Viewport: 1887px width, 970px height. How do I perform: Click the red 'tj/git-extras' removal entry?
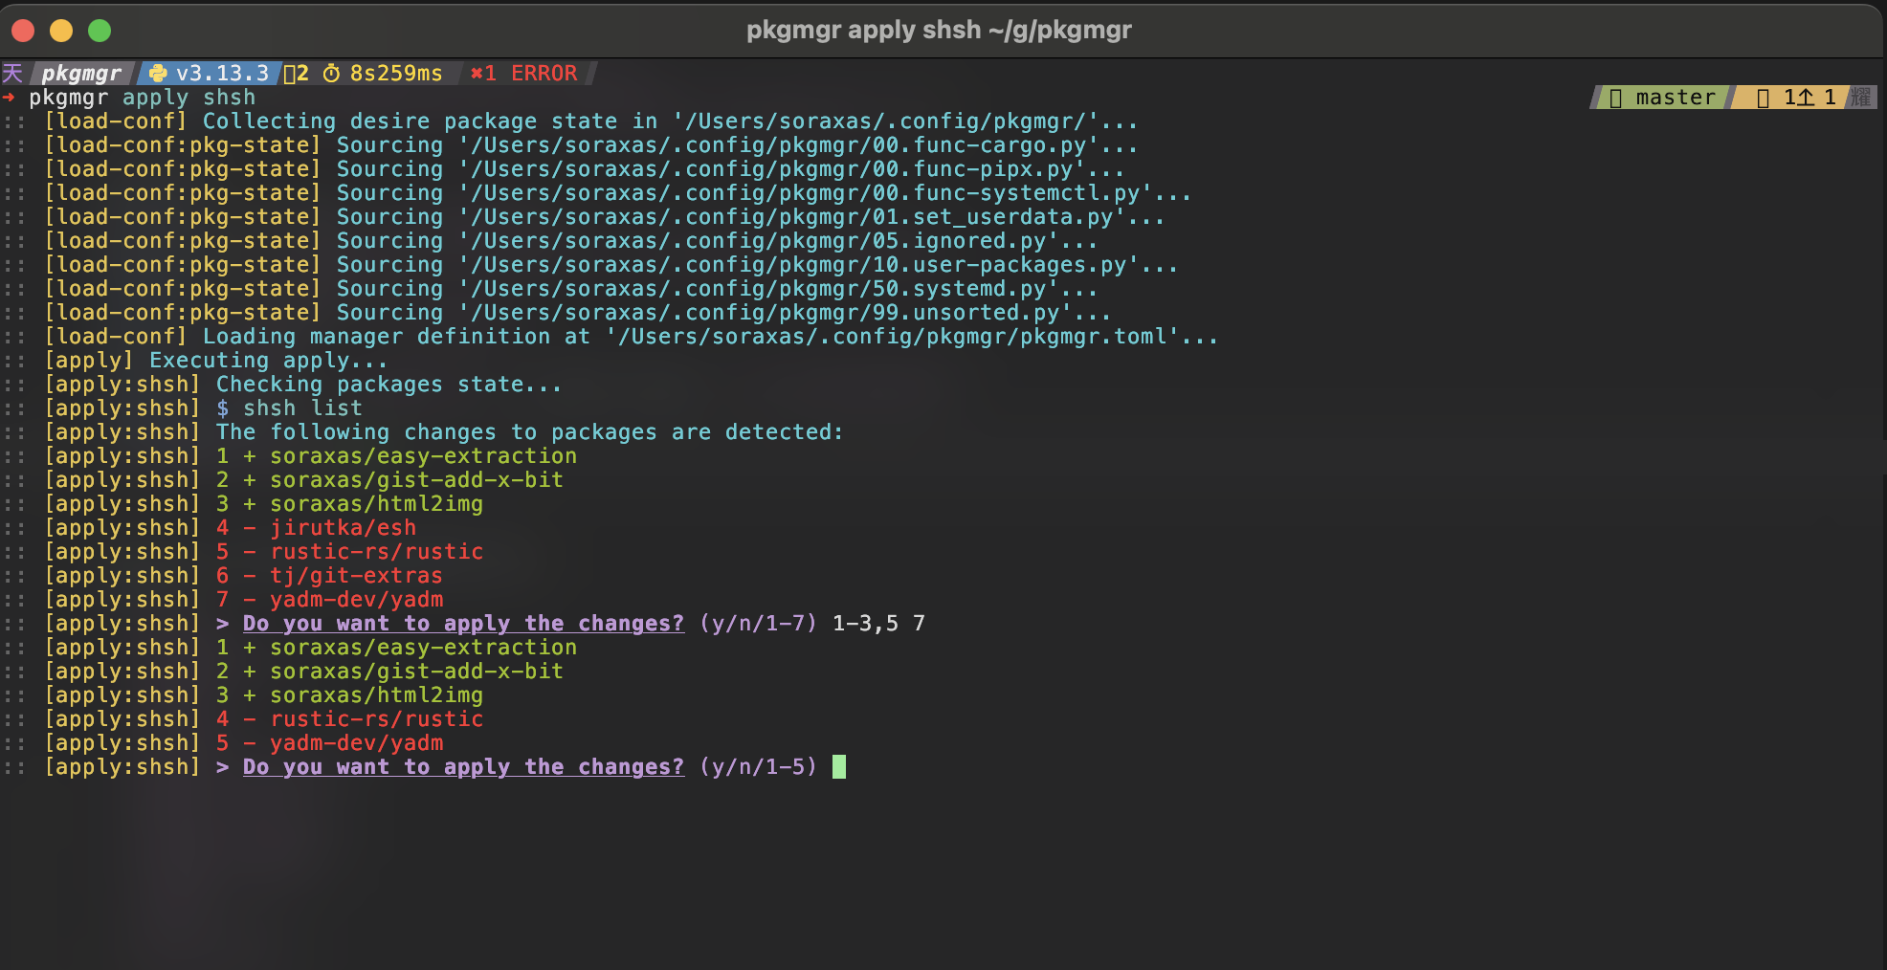click(x=356, y=576)
